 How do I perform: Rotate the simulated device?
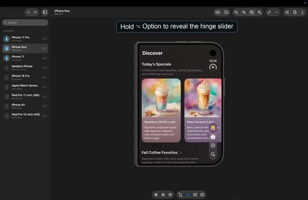tap(180, 195)
